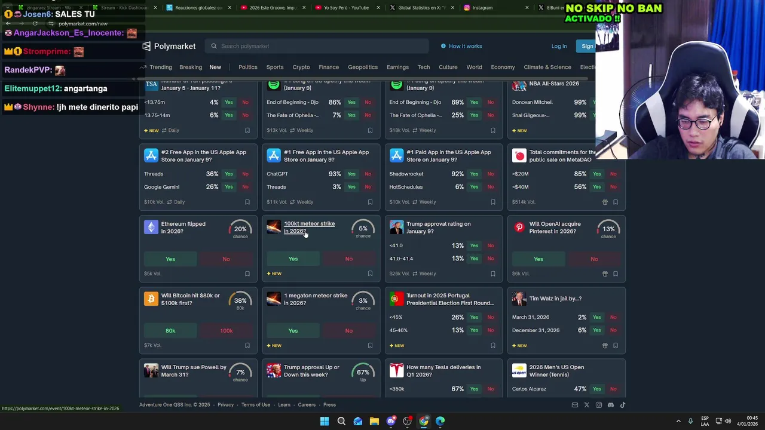The height and width of the screenshot is (430, 765).
Task: Open Polymarket Discord from footer icon
Action: (611, 405)
